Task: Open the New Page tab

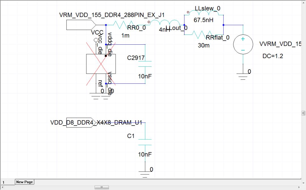Action: pos(24,182)
